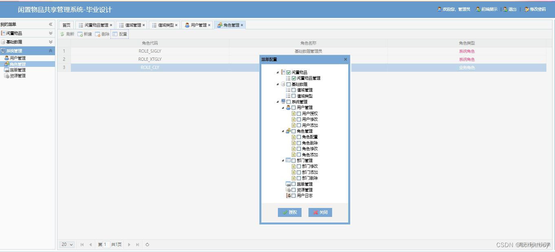
Task: Select the ROLE_XTGLY row cell
Action: click(150, 60)
